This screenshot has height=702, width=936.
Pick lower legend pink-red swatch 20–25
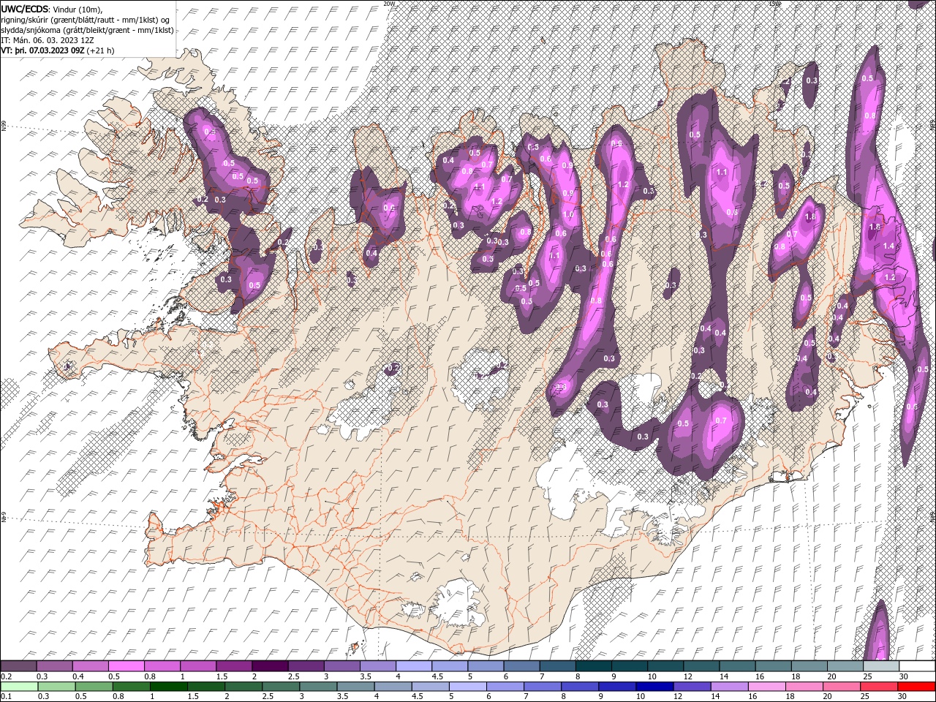(842, 687)
